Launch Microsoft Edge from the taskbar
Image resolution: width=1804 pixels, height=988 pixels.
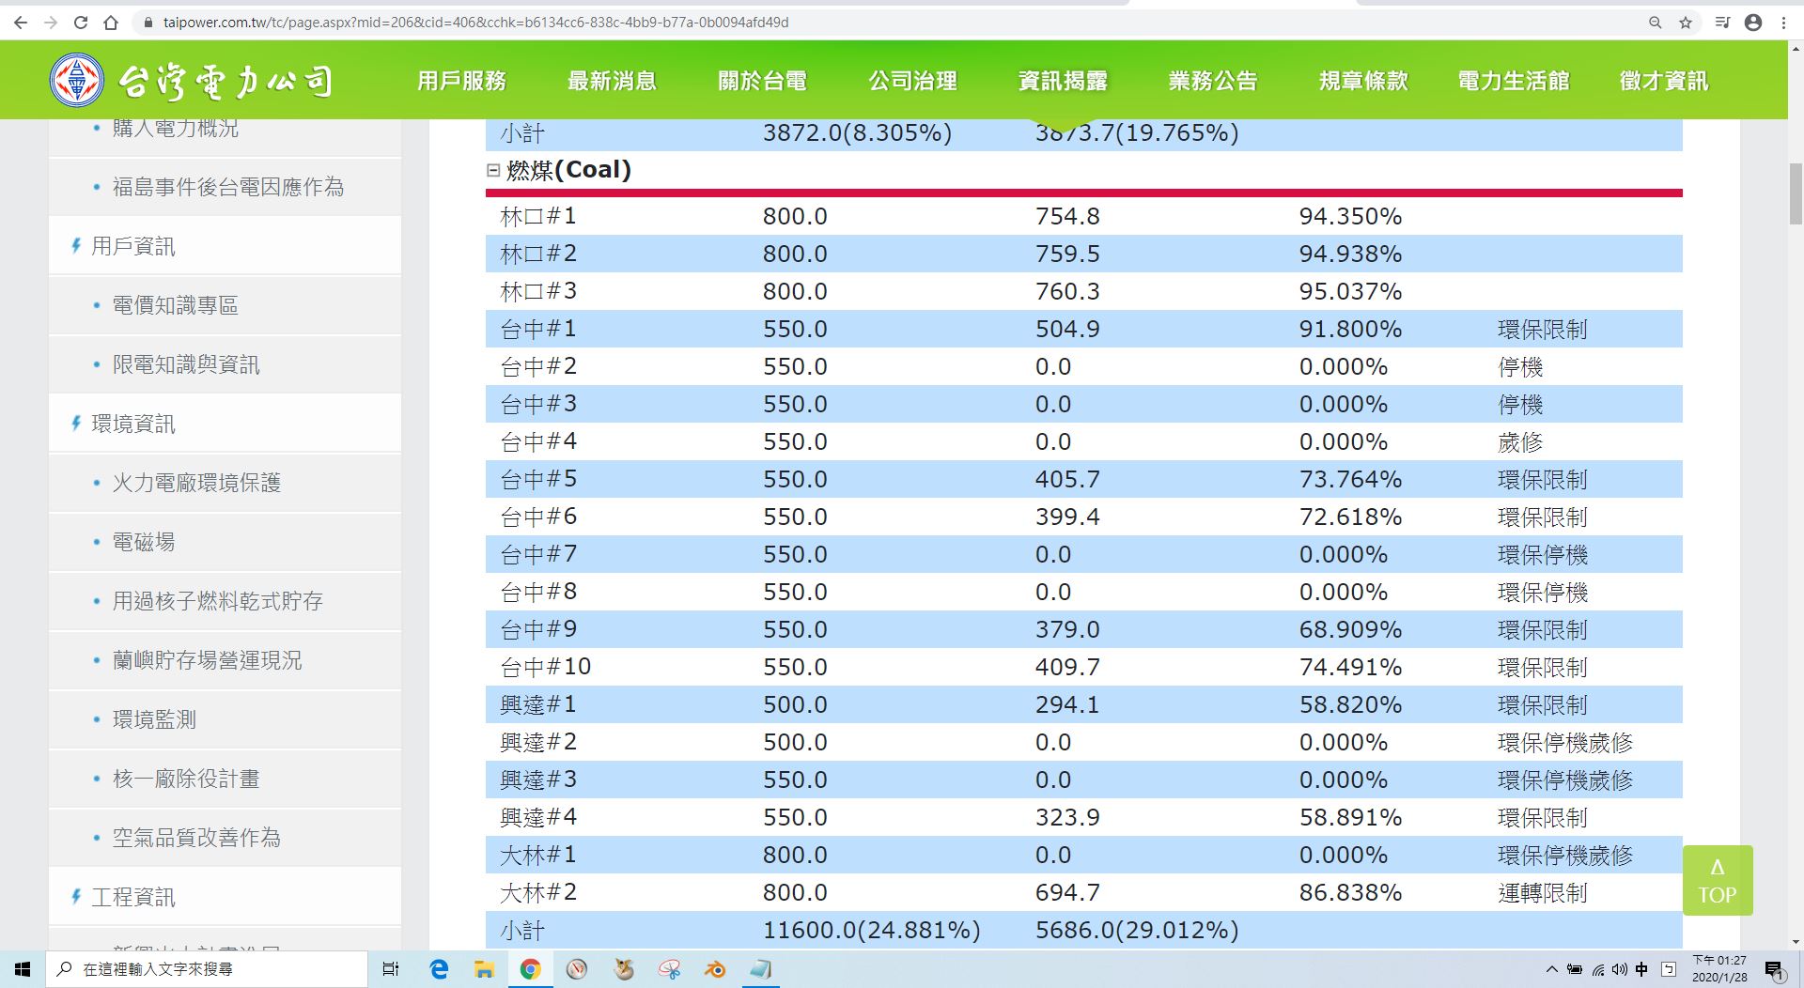coord(439,969)
